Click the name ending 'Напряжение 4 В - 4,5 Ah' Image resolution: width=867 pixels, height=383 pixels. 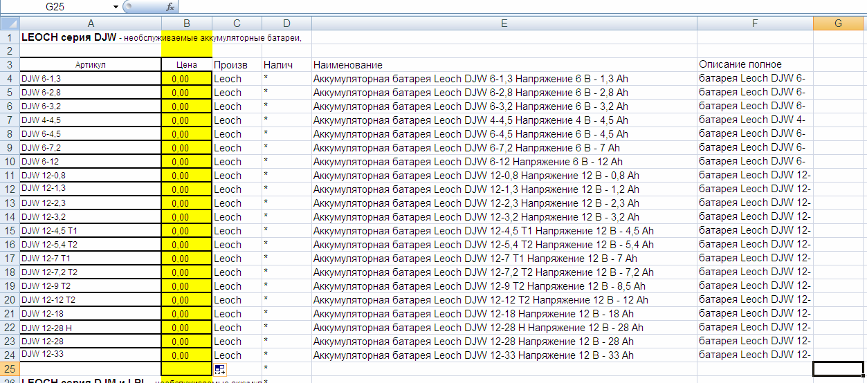504,120
